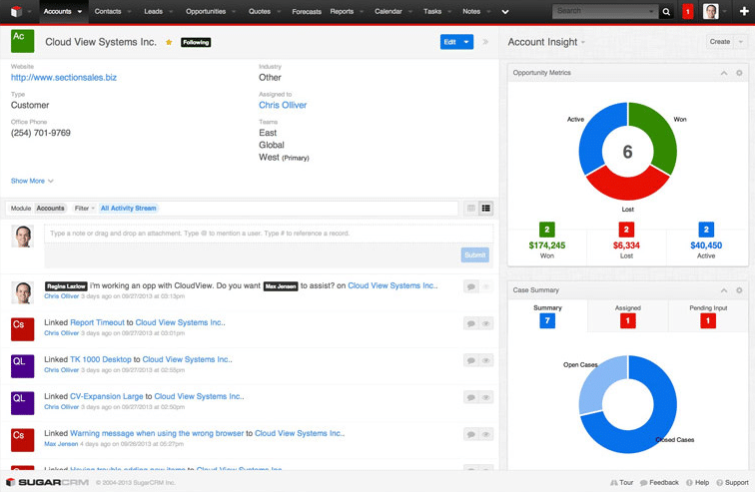Comment on the Report Timeout activity

click(x=470, y=323)
